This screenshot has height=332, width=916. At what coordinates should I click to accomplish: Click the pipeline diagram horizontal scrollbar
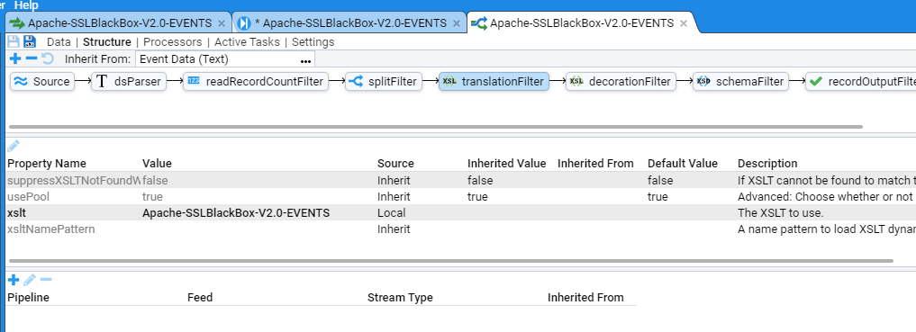pyautogui.click(x=437, y=127)
